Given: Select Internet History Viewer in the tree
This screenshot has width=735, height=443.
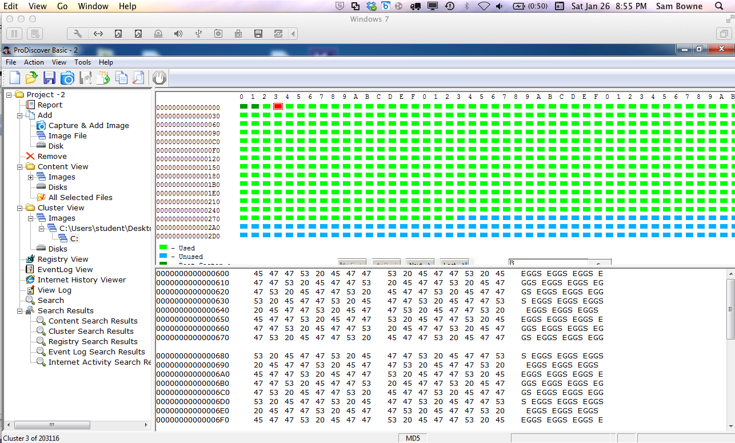Looking at the screenshot, I should click(81, 280).
